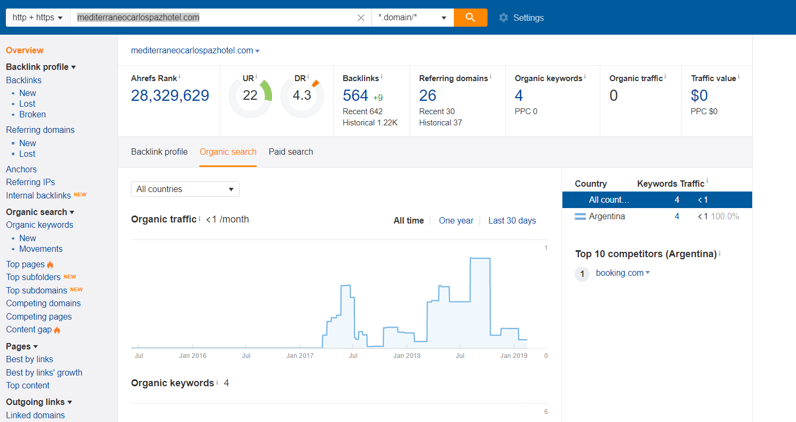Click the info icon beside Referring domains metric
796x422 pixels.
pos(491,76)
